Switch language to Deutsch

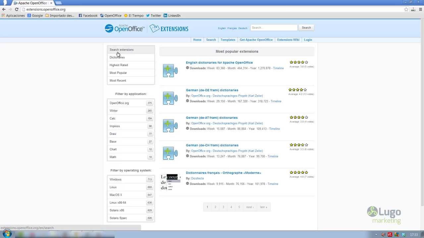243,28
